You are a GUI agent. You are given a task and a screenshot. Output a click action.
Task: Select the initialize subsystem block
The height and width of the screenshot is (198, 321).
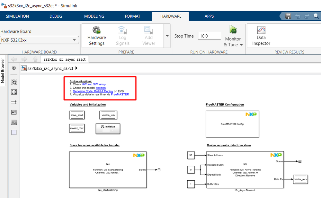click(108, 129)
